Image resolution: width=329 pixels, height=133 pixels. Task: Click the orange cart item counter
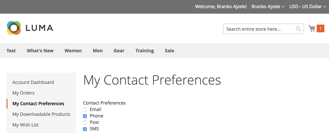coord(320,29)
